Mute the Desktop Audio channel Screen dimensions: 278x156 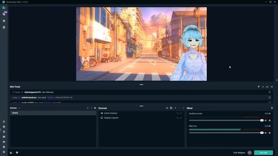click(265, 120)
